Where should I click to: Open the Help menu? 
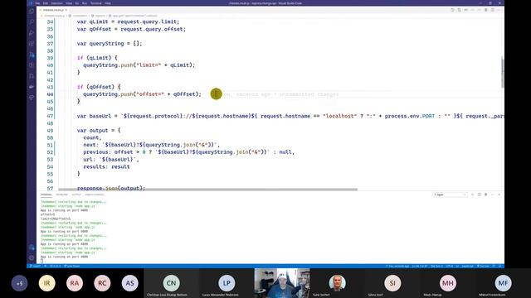[x=108, y=3]
